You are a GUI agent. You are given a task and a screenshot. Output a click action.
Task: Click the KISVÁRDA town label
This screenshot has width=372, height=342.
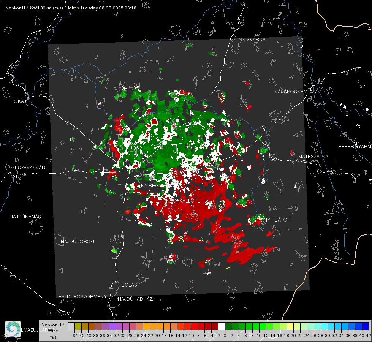tap(254, 40)
